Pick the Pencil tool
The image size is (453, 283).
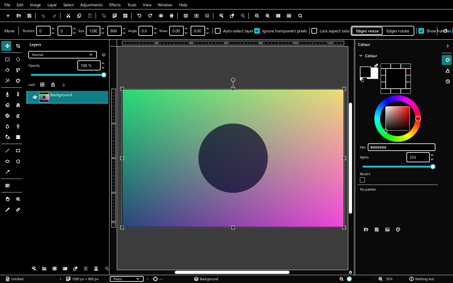click(18, 94)
